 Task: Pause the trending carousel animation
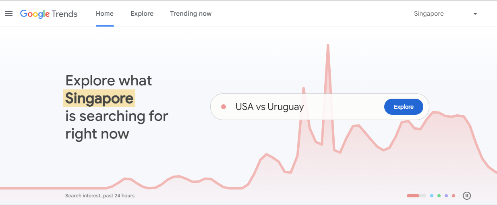pyautogui.click(x=467, y=196)
